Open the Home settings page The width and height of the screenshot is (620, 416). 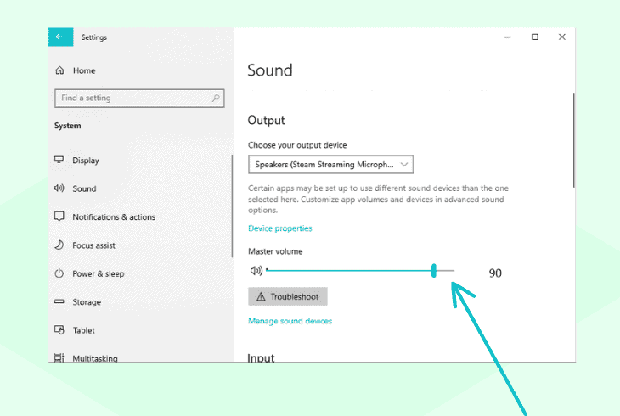(84, 70)
